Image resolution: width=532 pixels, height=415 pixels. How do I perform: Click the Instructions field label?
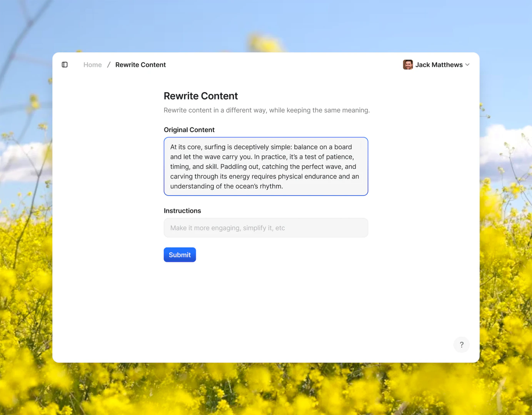182,211
